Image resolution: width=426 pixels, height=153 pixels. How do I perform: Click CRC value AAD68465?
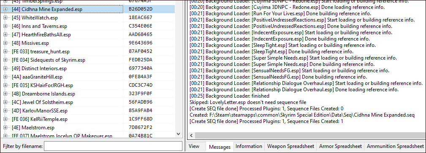[141, 35]
